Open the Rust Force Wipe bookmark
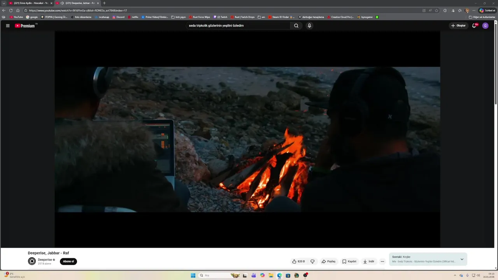 [199, 17]
